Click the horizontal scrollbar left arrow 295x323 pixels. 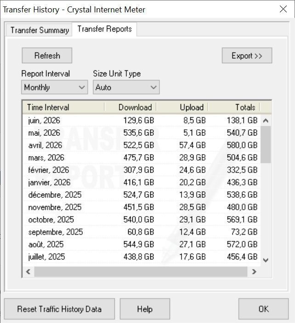pyautogui.click(x=28, y=272)
